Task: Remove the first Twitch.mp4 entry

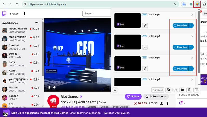Action: pos(192,15)
